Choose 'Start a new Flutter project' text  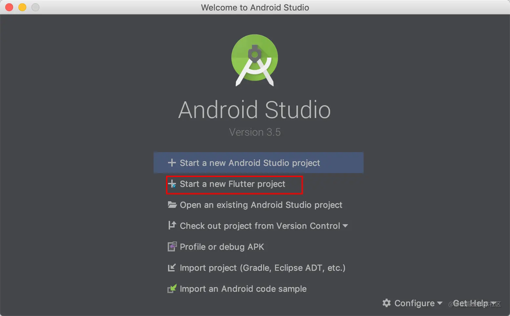pos(232,184)
